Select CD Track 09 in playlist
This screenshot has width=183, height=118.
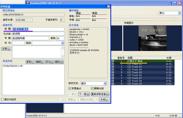click(x=143, y=84)
